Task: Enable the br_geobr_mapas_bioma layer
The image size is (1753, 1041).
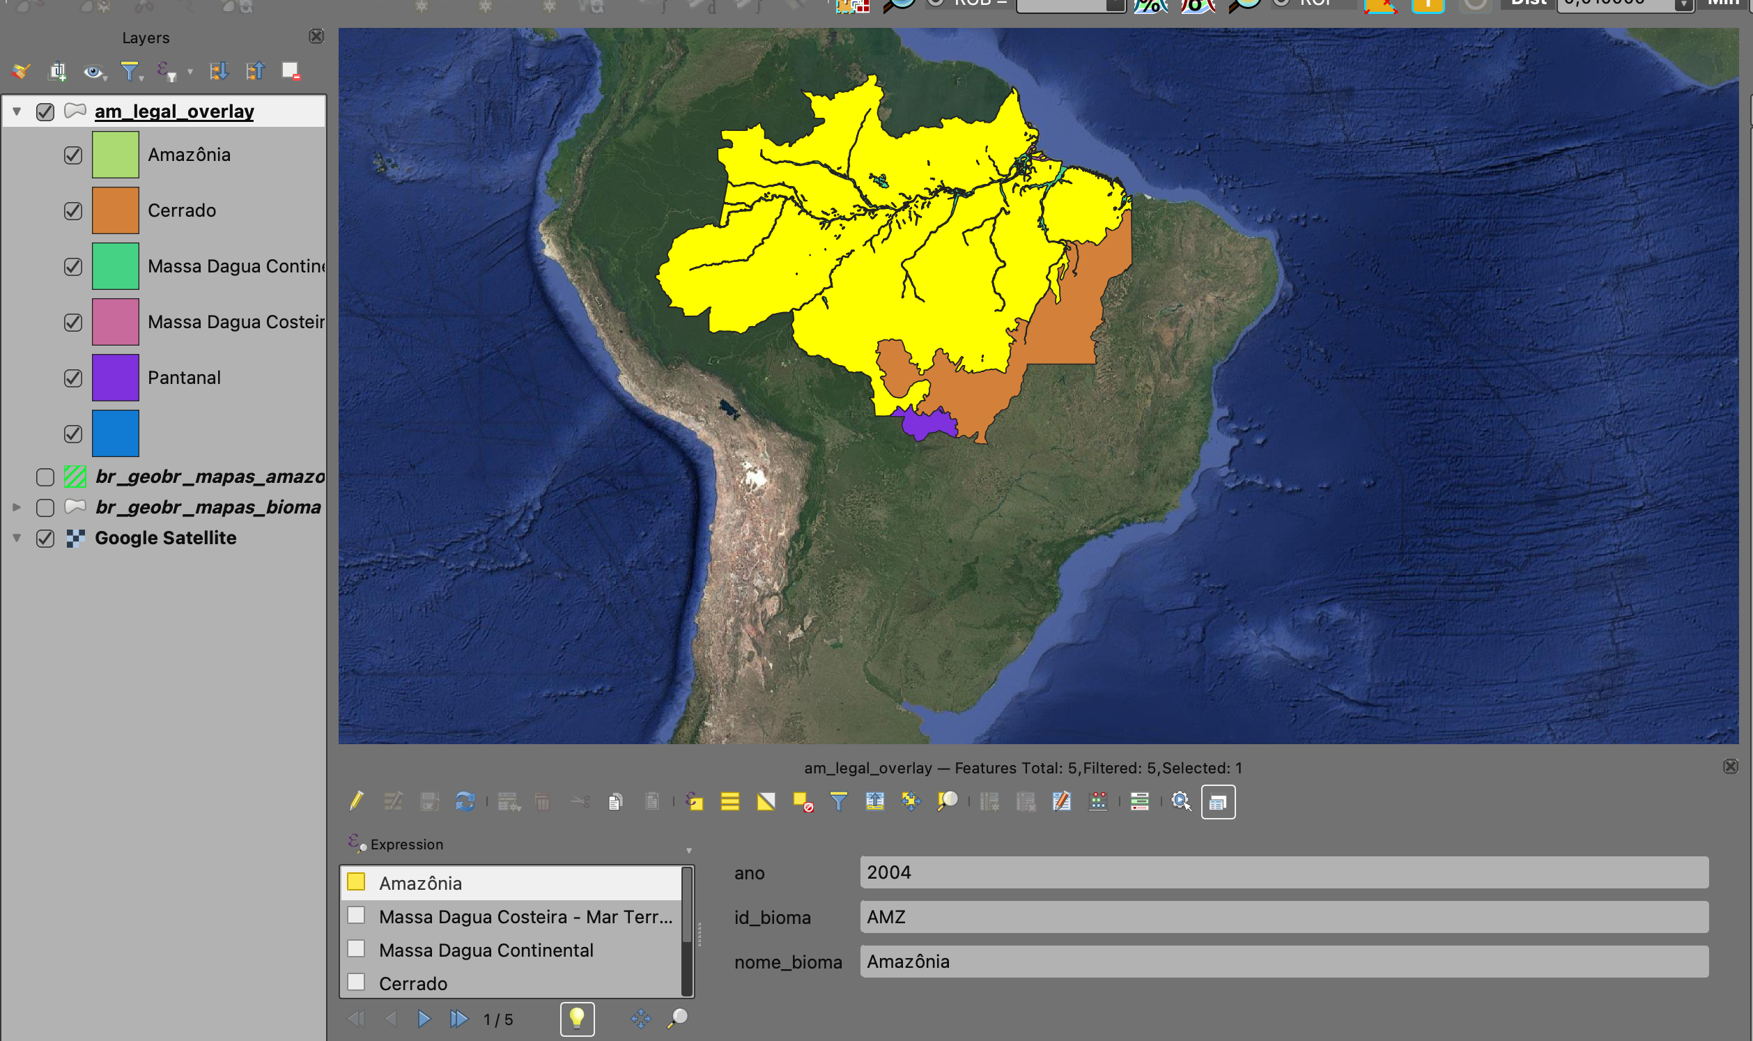Action: pos(45,507)
